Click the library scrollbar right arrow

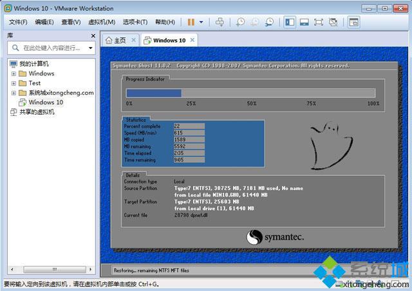coord(90,270)
